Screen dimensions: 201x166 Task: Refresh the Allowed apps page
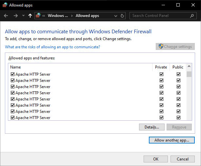coord(122,16)
